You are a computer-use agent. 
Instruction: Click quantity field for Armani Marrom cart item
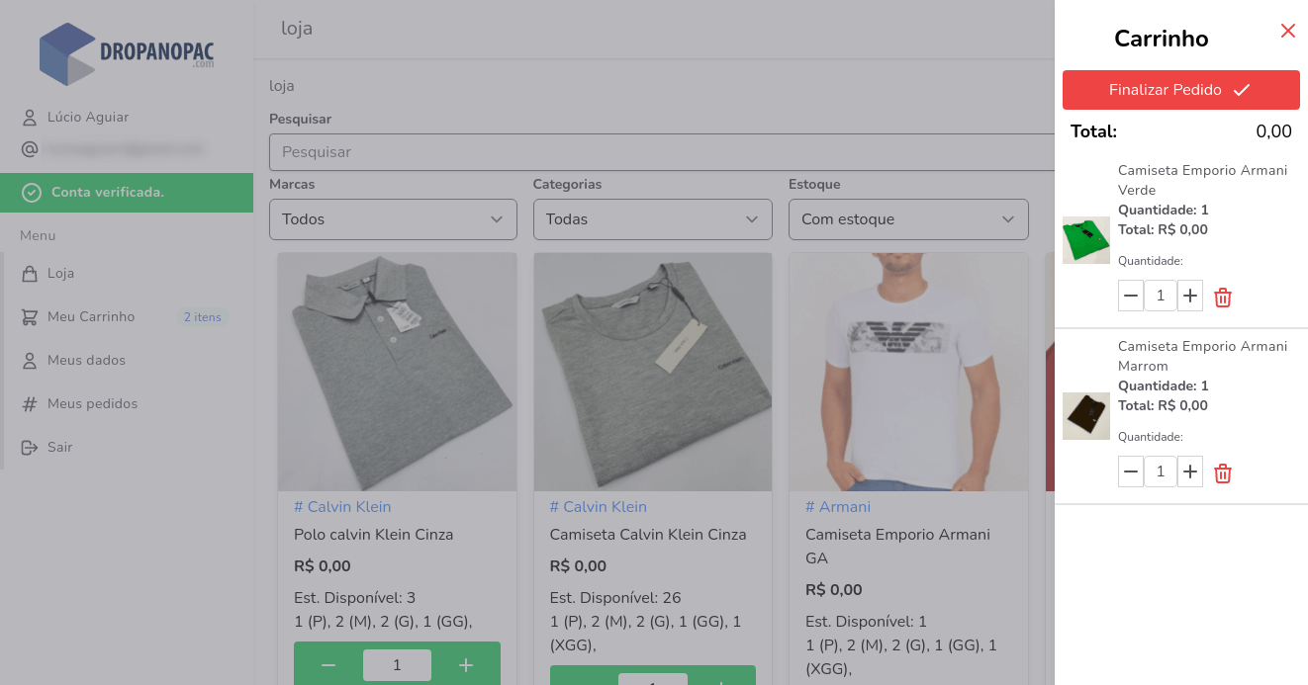point(1161,471)
